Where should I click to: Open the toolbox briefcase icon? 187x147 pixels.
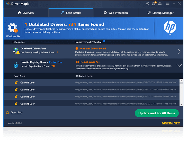coord(160,4)
